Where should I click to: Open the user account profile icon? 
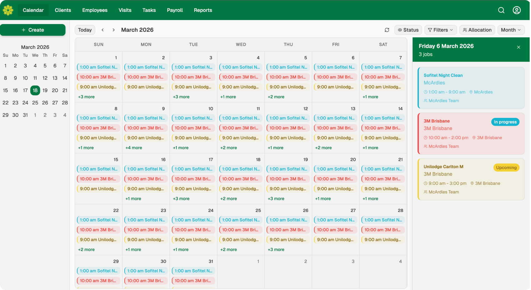[x=517, y=10]
